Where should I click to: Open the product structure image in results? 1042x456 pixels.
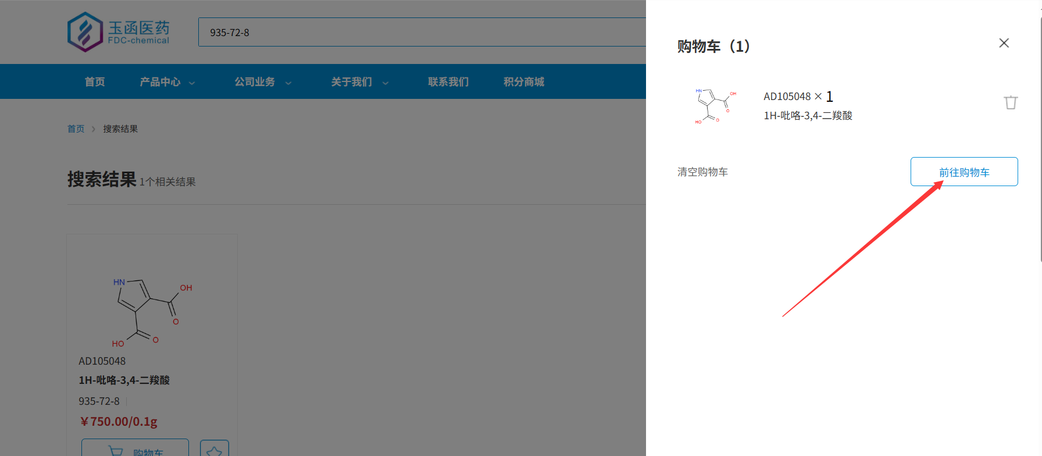152,312
